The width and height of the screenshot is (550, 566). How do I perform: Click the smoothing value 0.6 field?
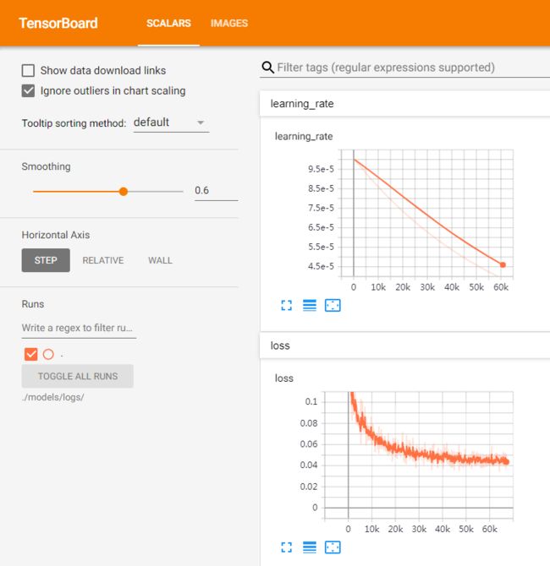[x=216, y=190]
